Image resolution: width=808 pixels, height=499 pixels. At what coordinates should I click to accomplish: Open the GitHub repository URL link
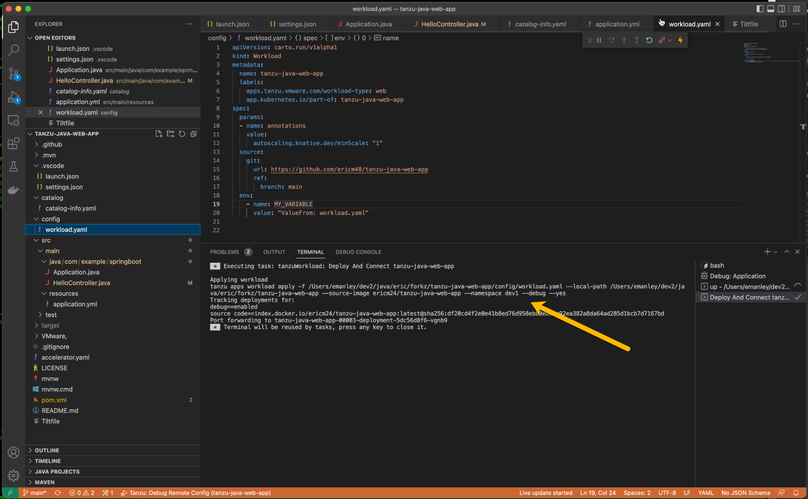[x=349, y=169]
